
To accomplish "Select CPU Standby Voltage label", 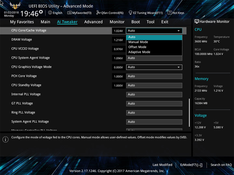I will [x=26, y=85].
